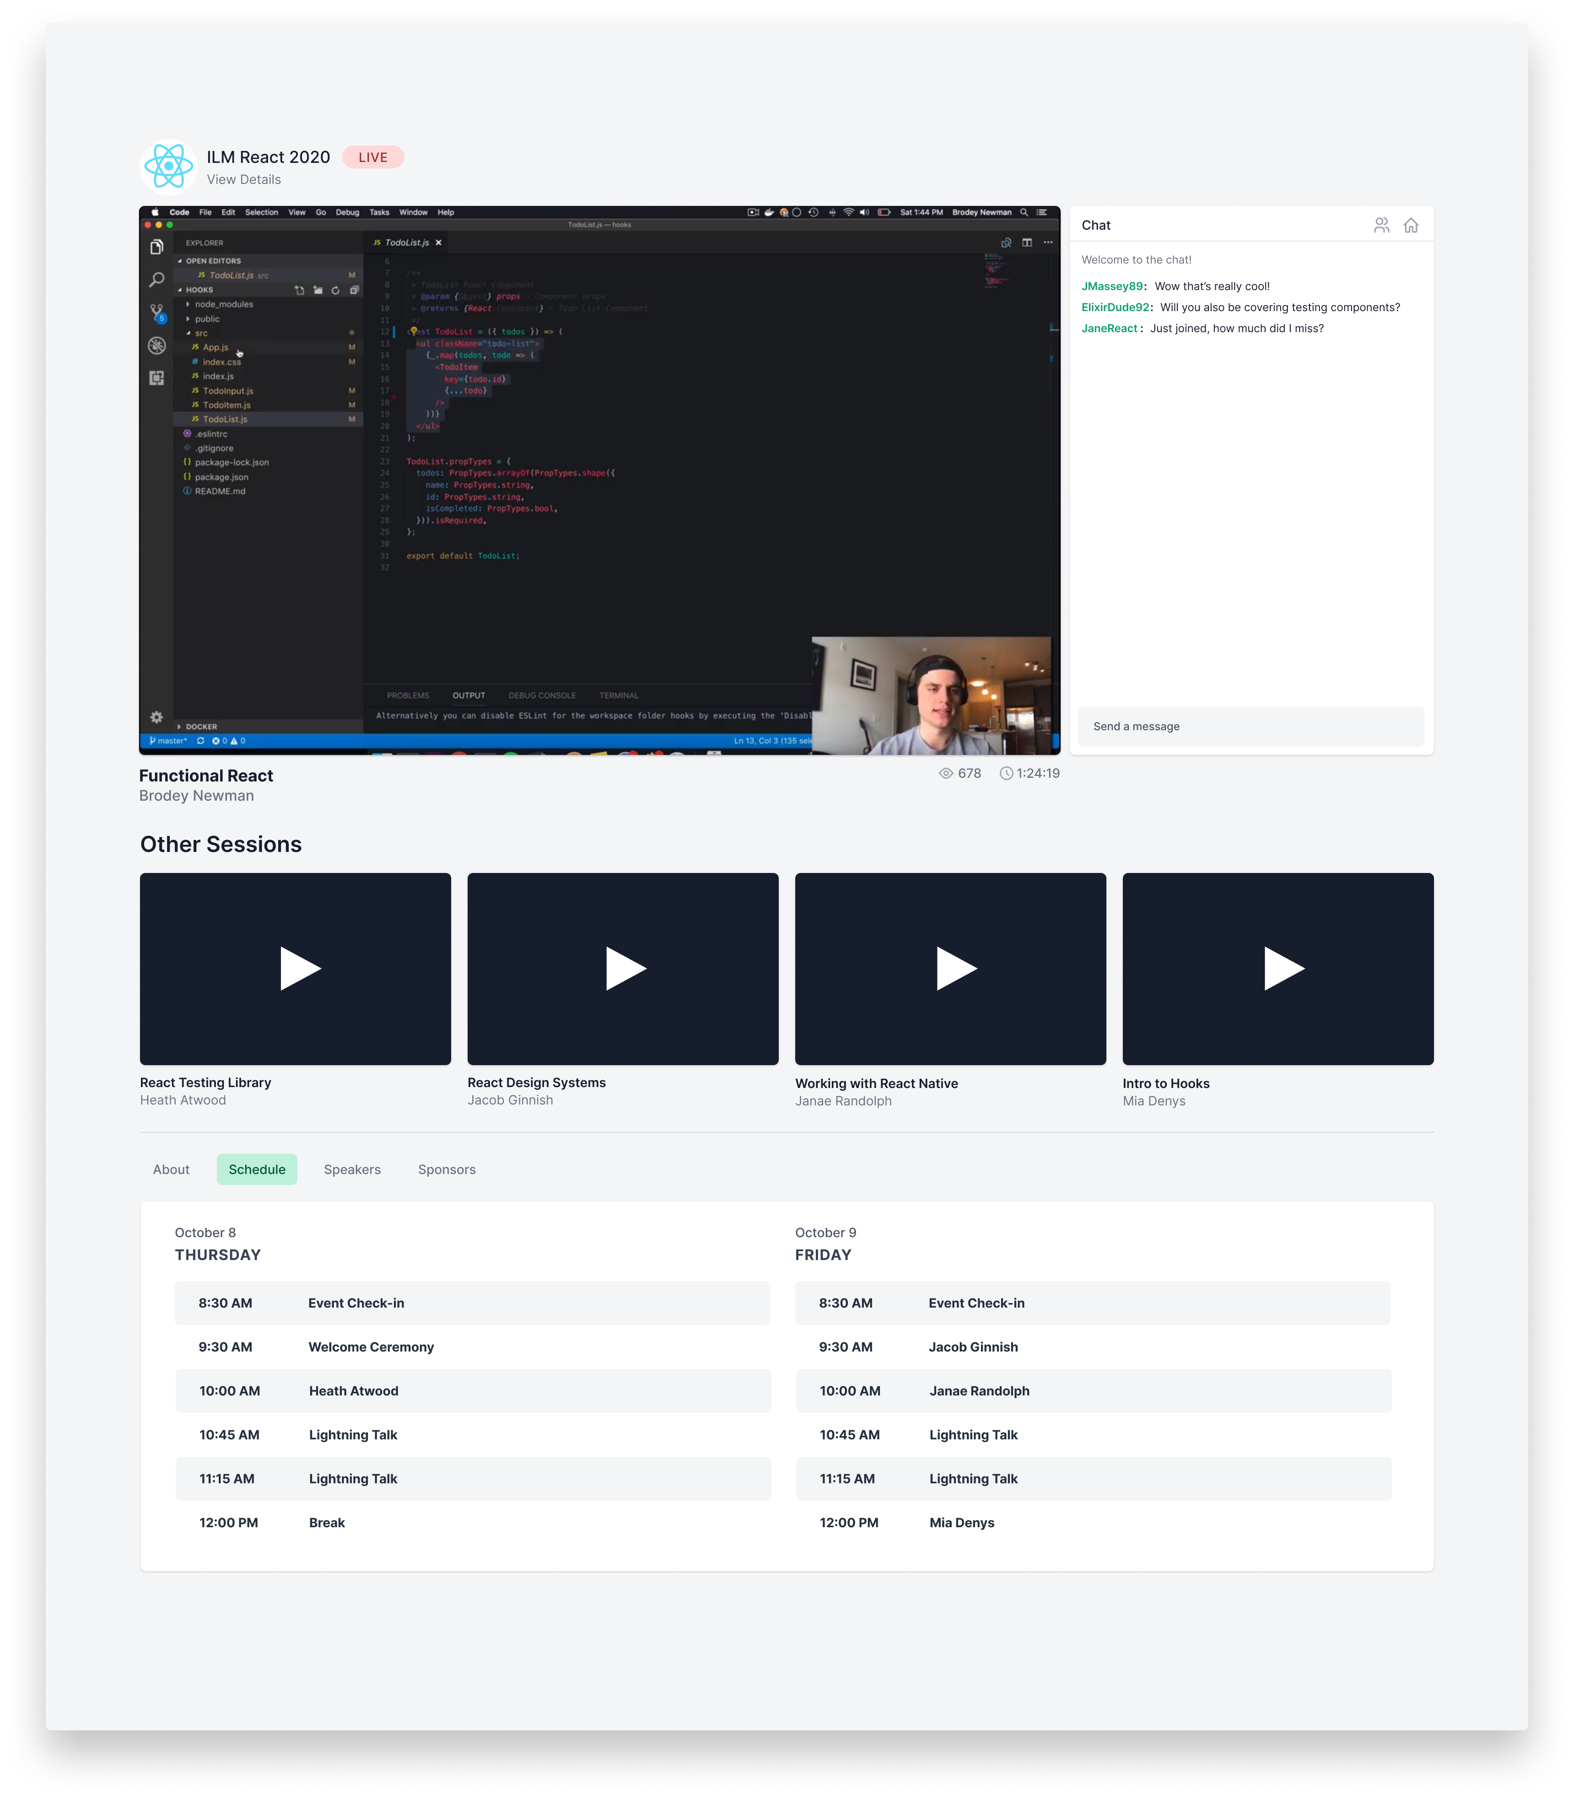
Task: Select the Friday 12:00 PM Mia Denys row
Action: click(x=1094, y=1522)
